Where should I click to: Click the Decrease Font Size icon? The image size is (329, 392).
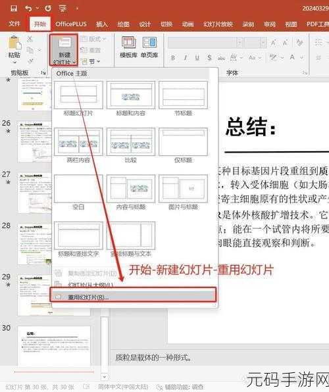point(285,43)
